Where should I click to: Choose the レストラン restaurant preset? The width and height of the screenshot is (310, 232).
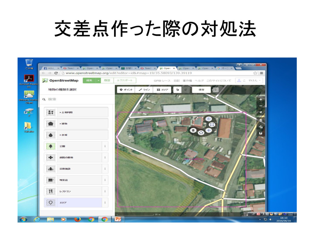coord(73,191)
